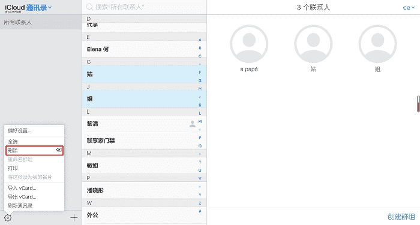
Task: Jump to index letter F
Action: coord(200,72)
